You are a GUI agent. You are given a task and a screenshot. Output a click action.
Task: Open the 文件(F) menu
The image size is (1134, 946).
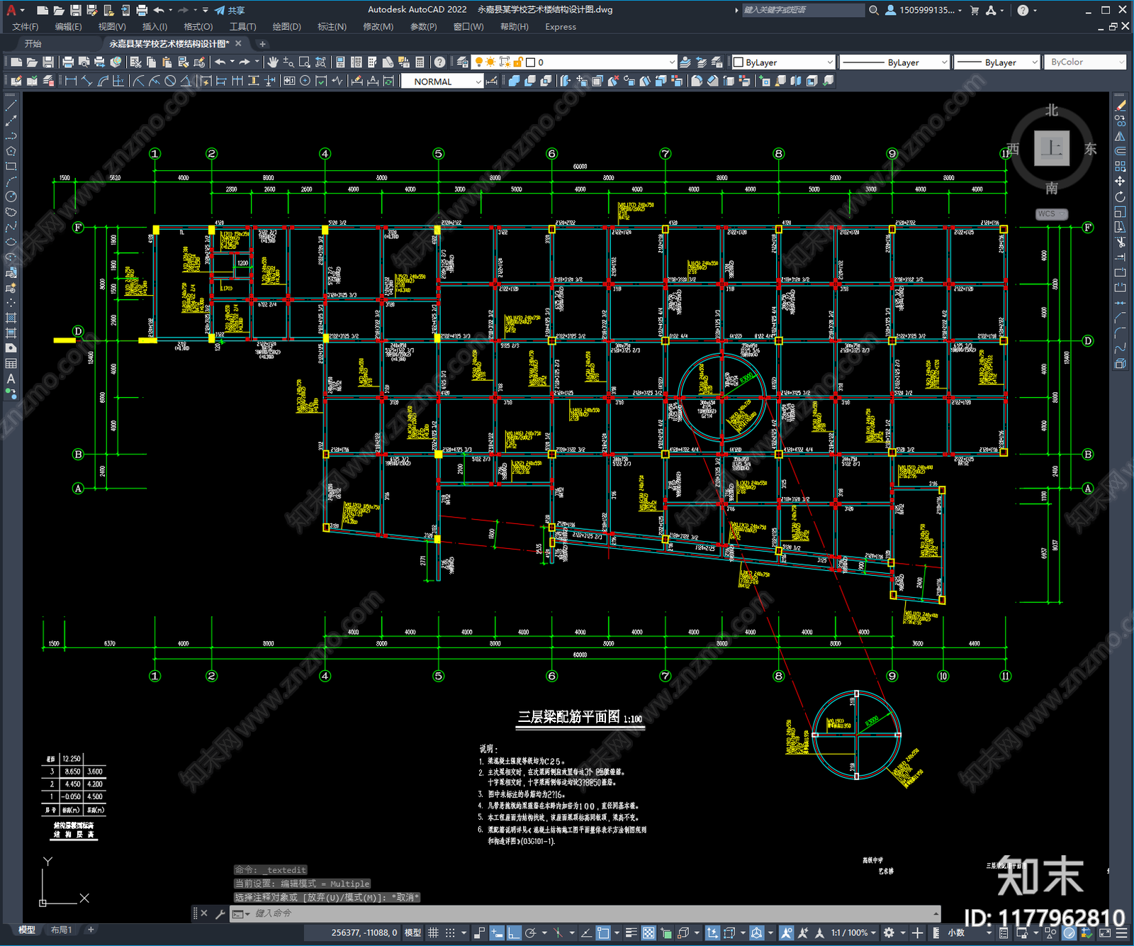26,27
